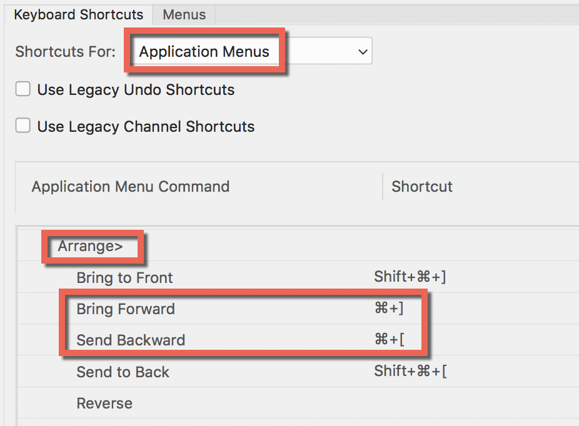Image resolution: width=579 pixels, height=426 pixels.
Task: Switch to the Menus tab
Action: pyautogui.click(x=183, y=15)
